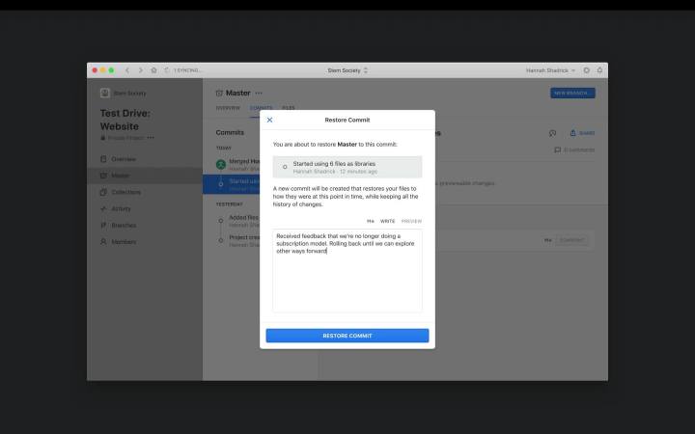
Task: Open notifications via the bell icon
Action: (x=599, y=70)
